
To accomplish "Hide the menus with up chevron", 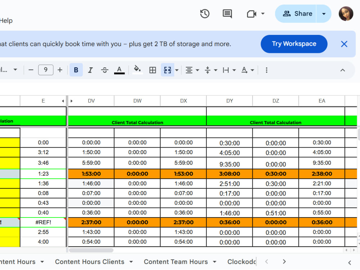I will pos(343,70).
